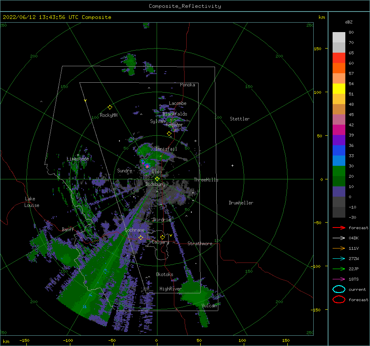Click the Lake Louise label

(32, 202)
